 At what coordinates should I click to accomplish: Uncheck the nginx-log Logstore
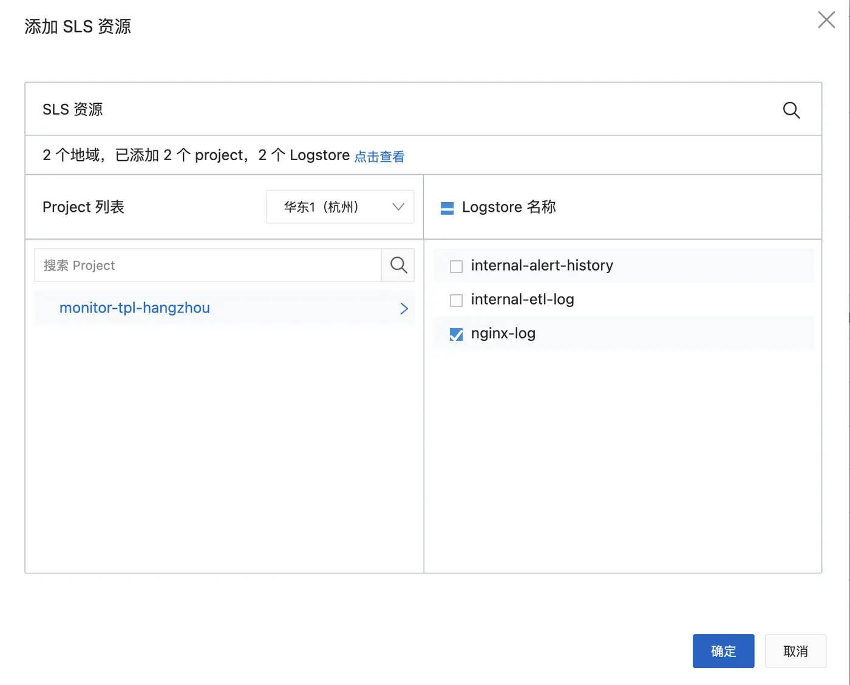pos(456,334)
